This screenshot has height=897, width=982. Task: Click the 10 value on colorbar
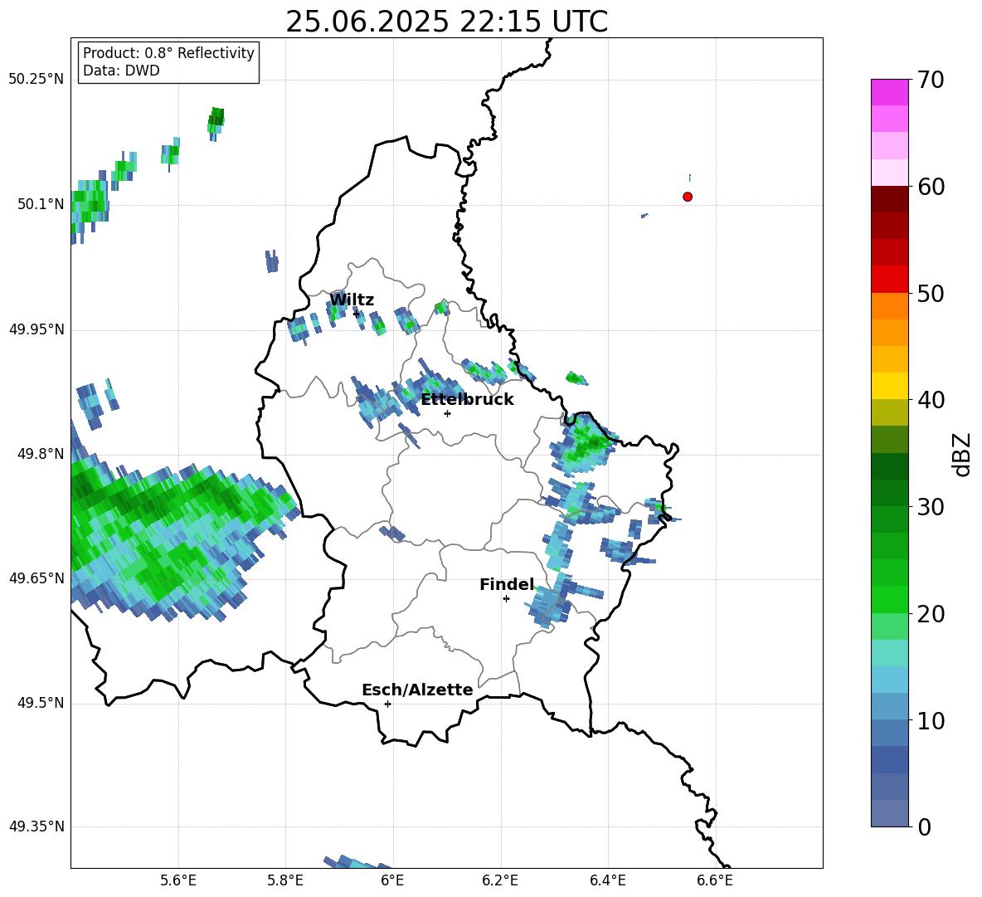[x=931, y=721]
